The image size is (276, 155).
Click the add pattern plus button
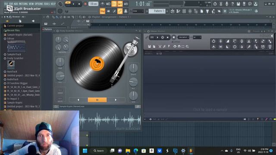167,11
